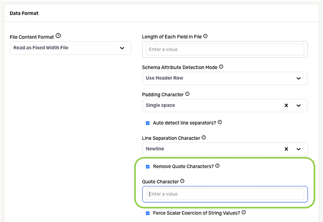Show info for Padding Character
Screen dimensions: 323x222
(187, 94)
